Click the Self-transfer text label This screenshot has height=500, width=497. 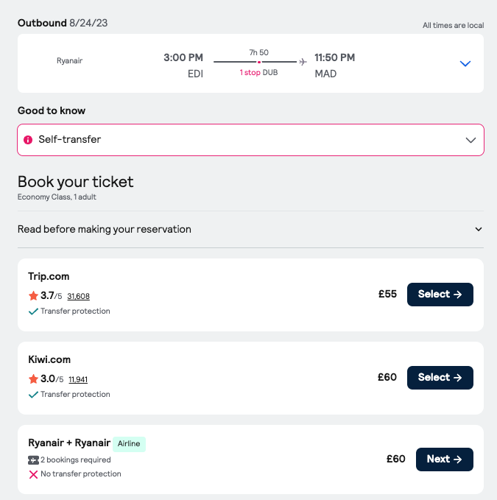tap(70, 139)
